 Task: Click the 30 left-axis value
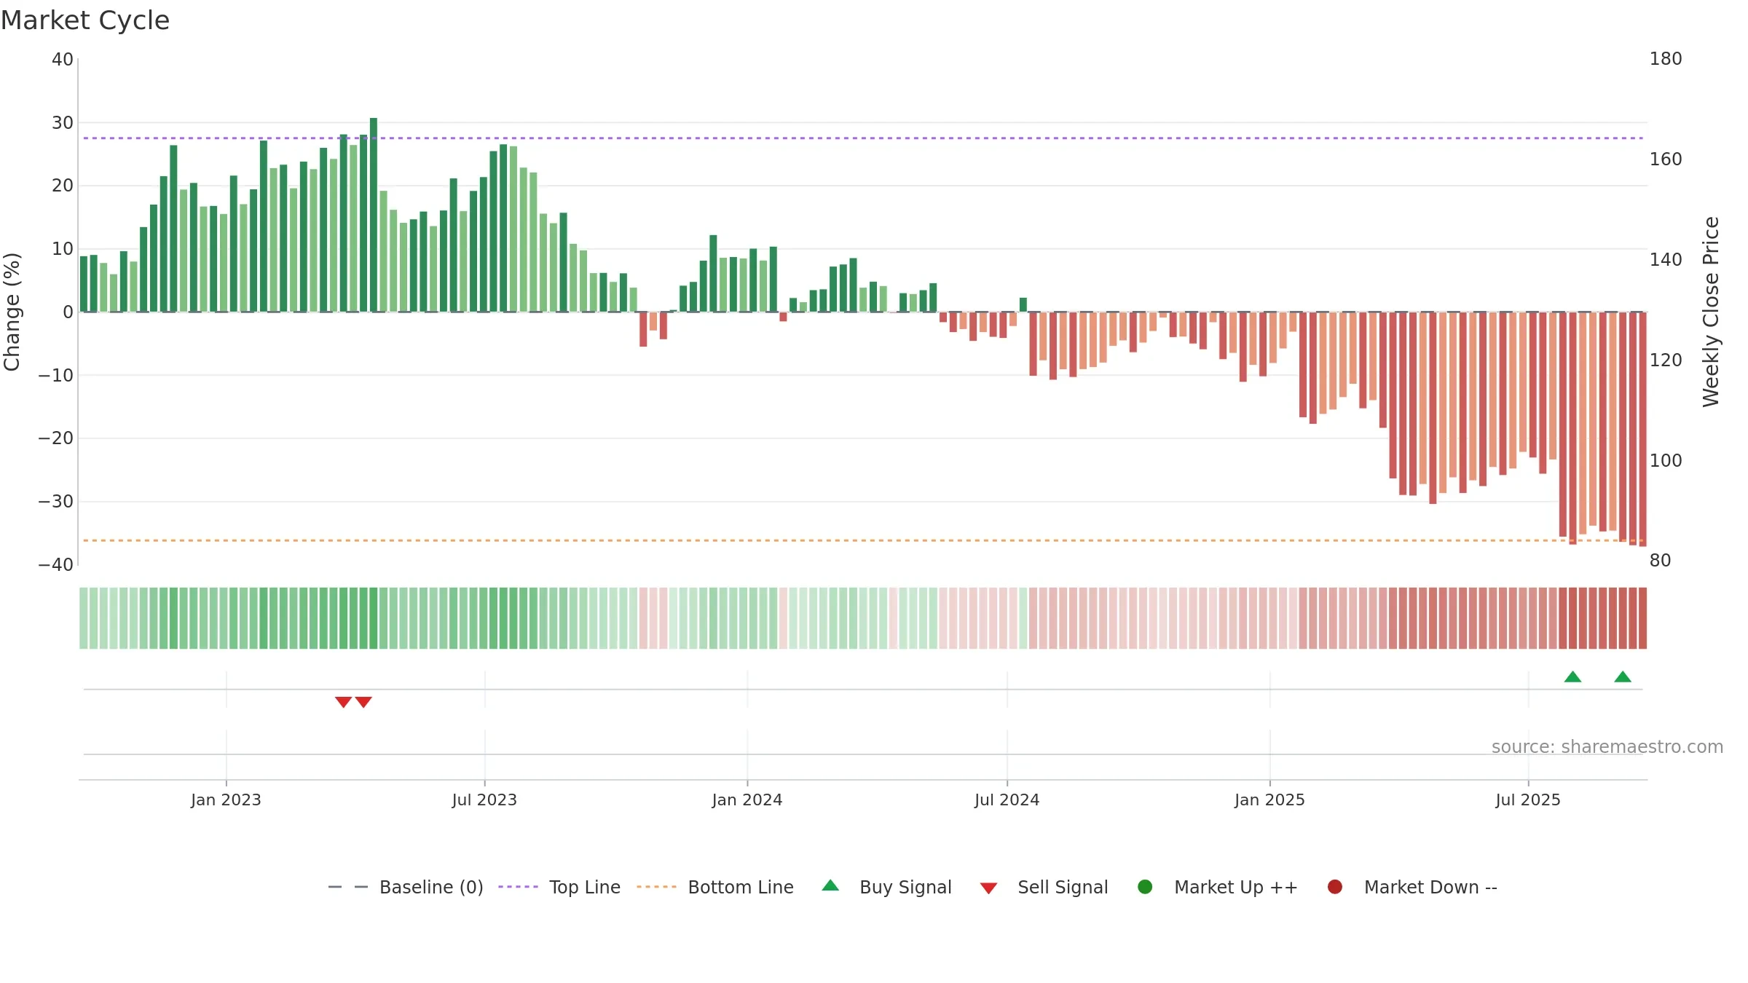point(63,123)
